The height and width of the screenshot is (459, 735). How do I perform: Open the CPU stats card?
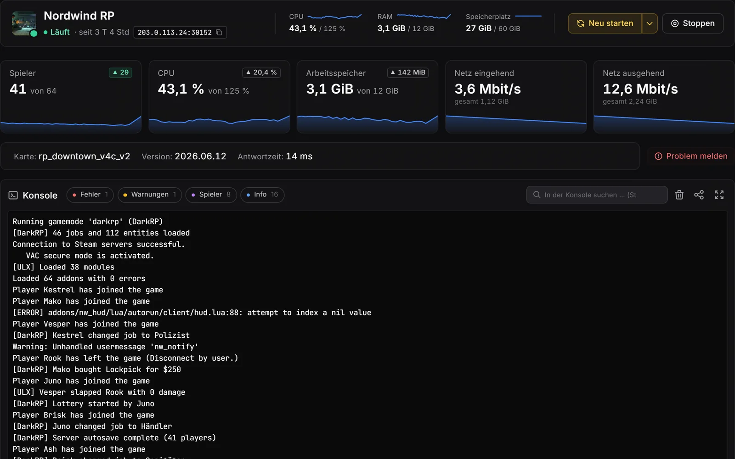point(219,97)
